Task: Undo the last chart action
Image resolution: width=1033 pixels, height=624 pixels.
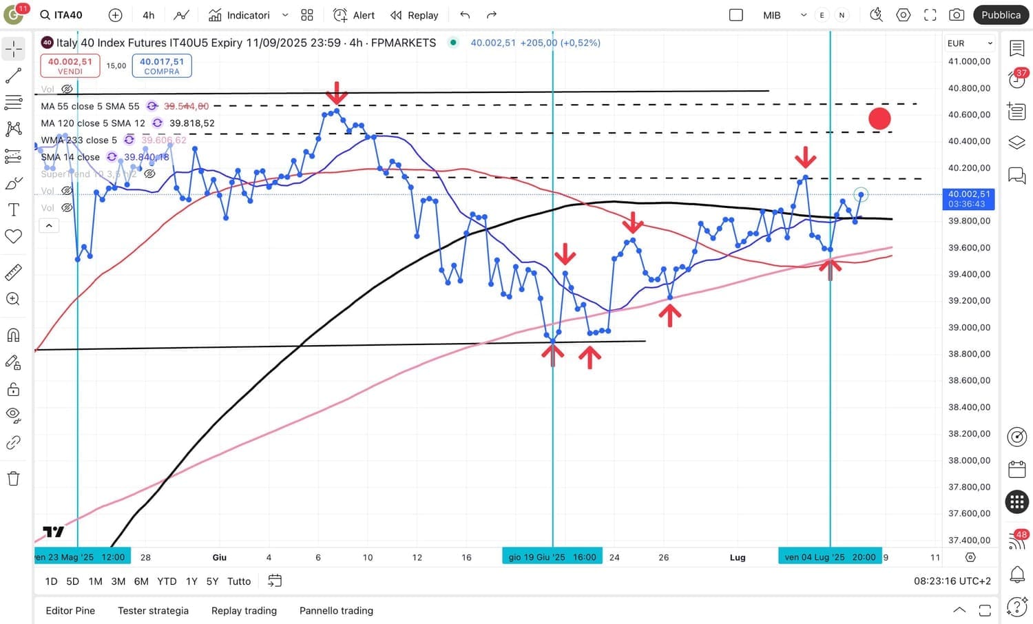Action: pyautogui.click(x=465, y=15)
